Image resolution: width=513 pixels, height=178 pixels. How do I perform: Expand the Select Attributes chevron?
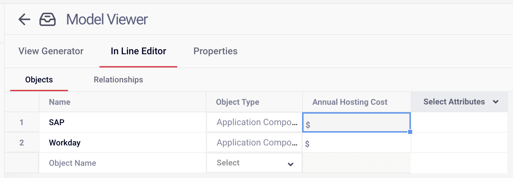[x=496, y=102]
